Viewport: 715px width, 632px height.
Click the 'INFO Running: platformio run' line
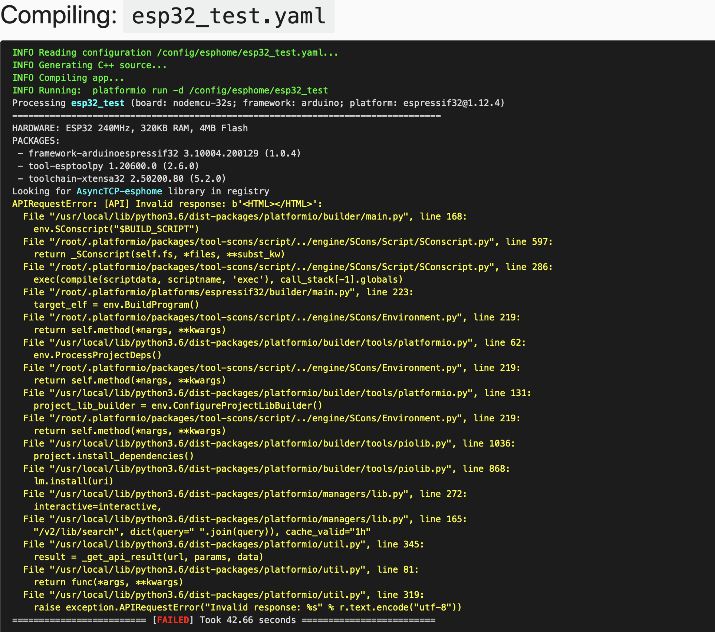pos(170,90)
